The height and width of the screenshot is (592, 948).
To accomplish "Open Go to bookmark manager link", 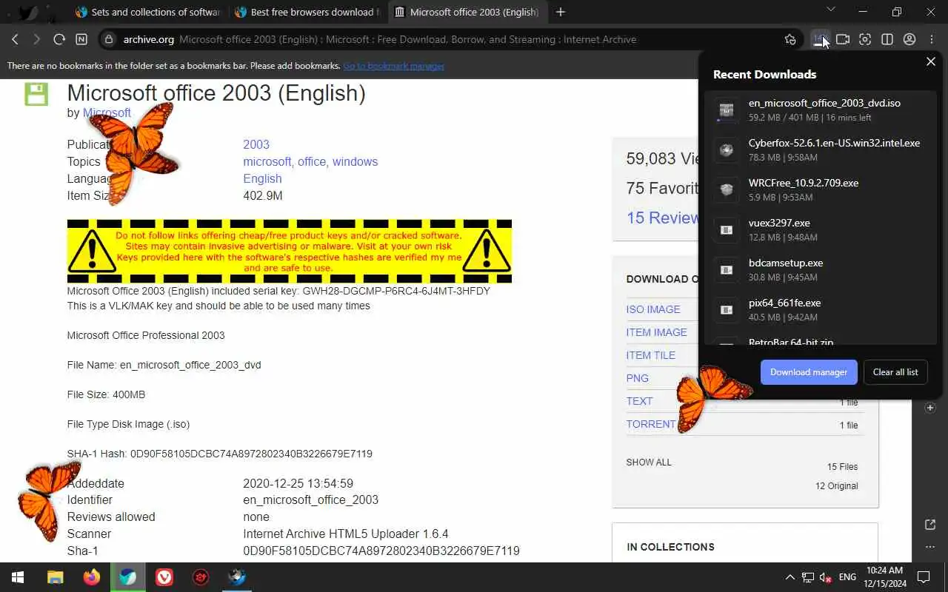I will tap(393, 66).
